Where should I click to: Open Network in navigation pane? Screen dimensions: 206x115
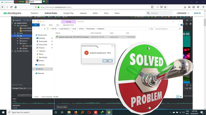pyautogui.click(x=41, y=73)
